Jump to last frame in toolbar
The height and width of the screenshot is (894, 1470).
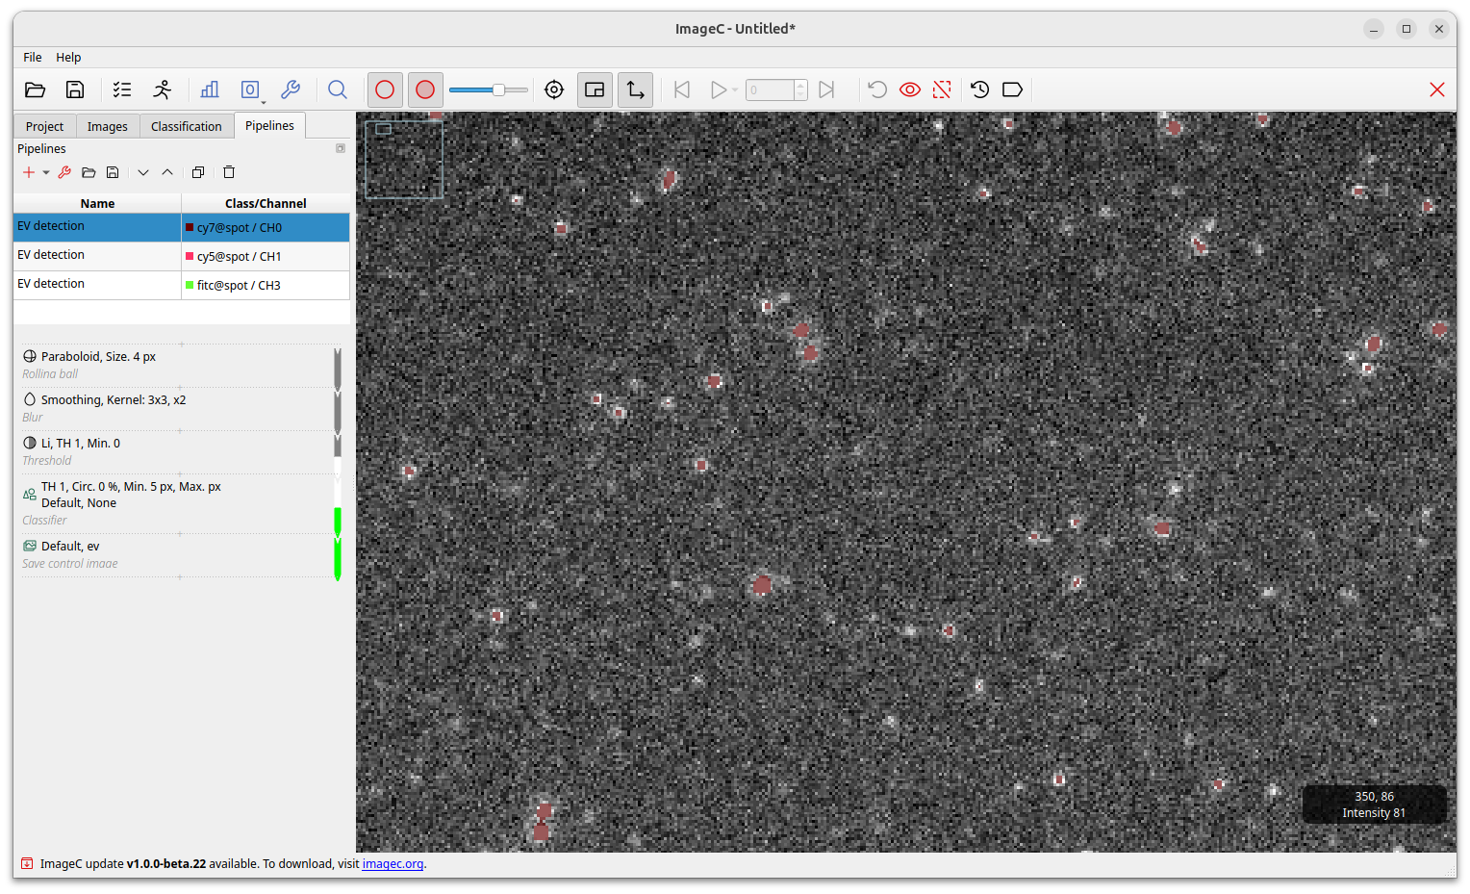pos(826,89)
